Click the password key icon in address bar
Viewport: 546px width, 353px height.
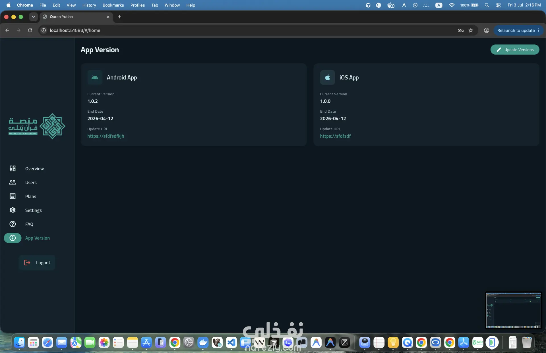pos(461,30)
